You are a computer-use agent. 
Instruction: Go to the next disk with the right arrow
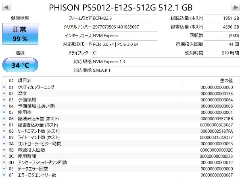pos(236,7)
